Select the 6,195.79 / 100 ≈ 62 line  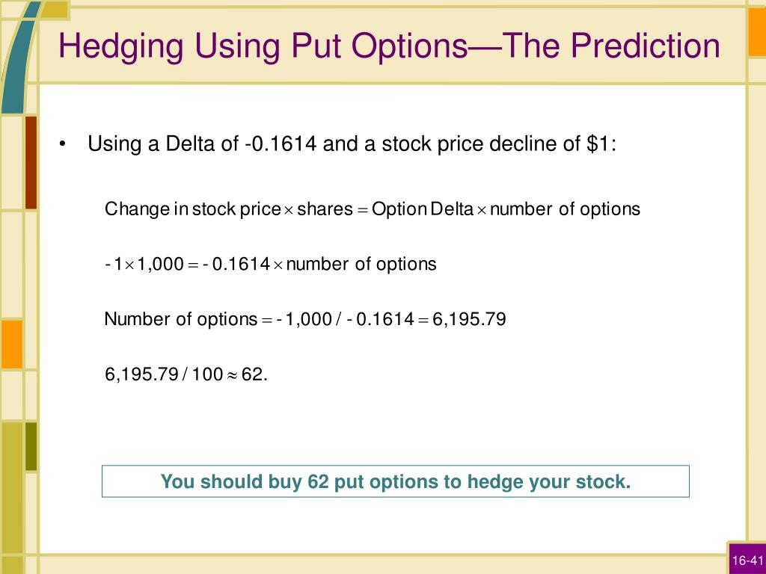186,374
